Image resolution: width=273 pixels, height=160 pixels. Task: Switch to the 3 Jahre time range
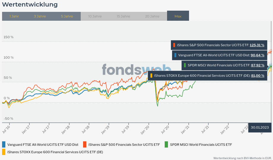point(40,16)
